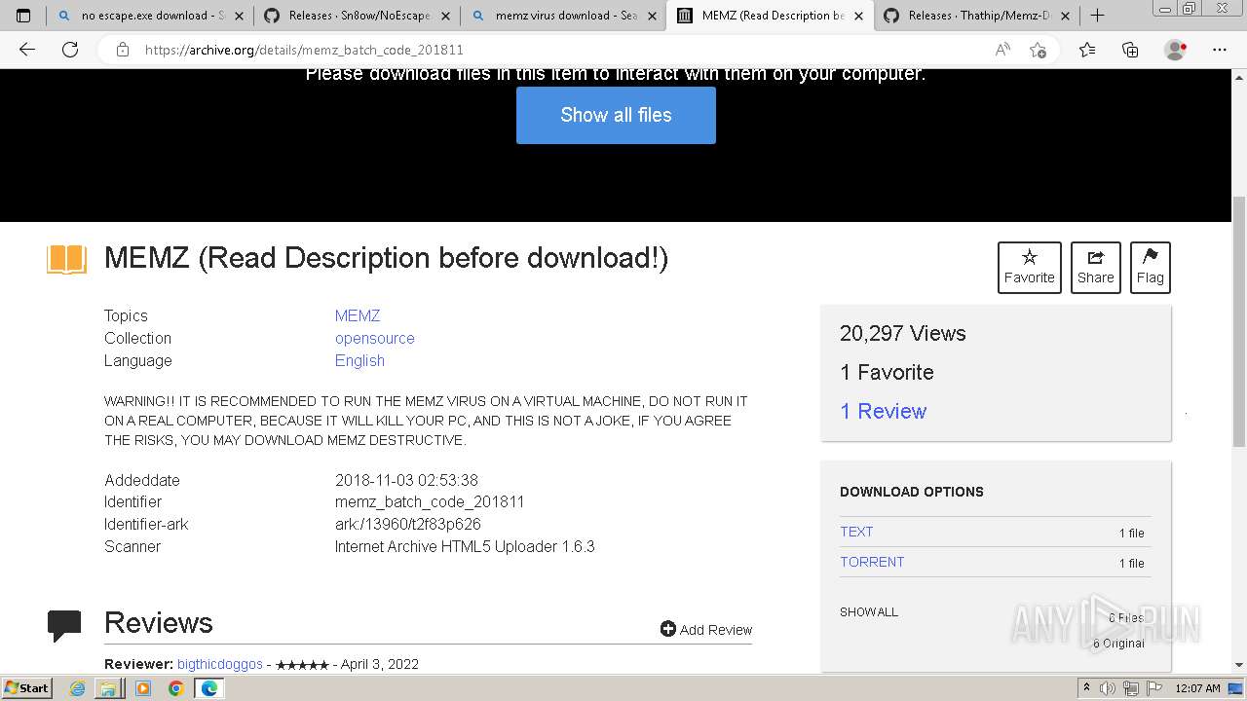Open Read aloud in address bar
The height and width of the screenshot is (701, 1247).
click(x=1001, y=50)
